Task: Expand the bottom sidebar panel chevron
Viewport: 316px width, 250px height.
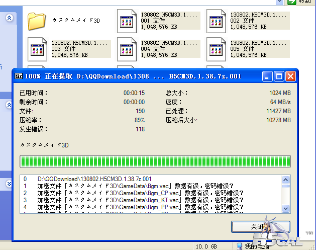Action: coord(9,184)
